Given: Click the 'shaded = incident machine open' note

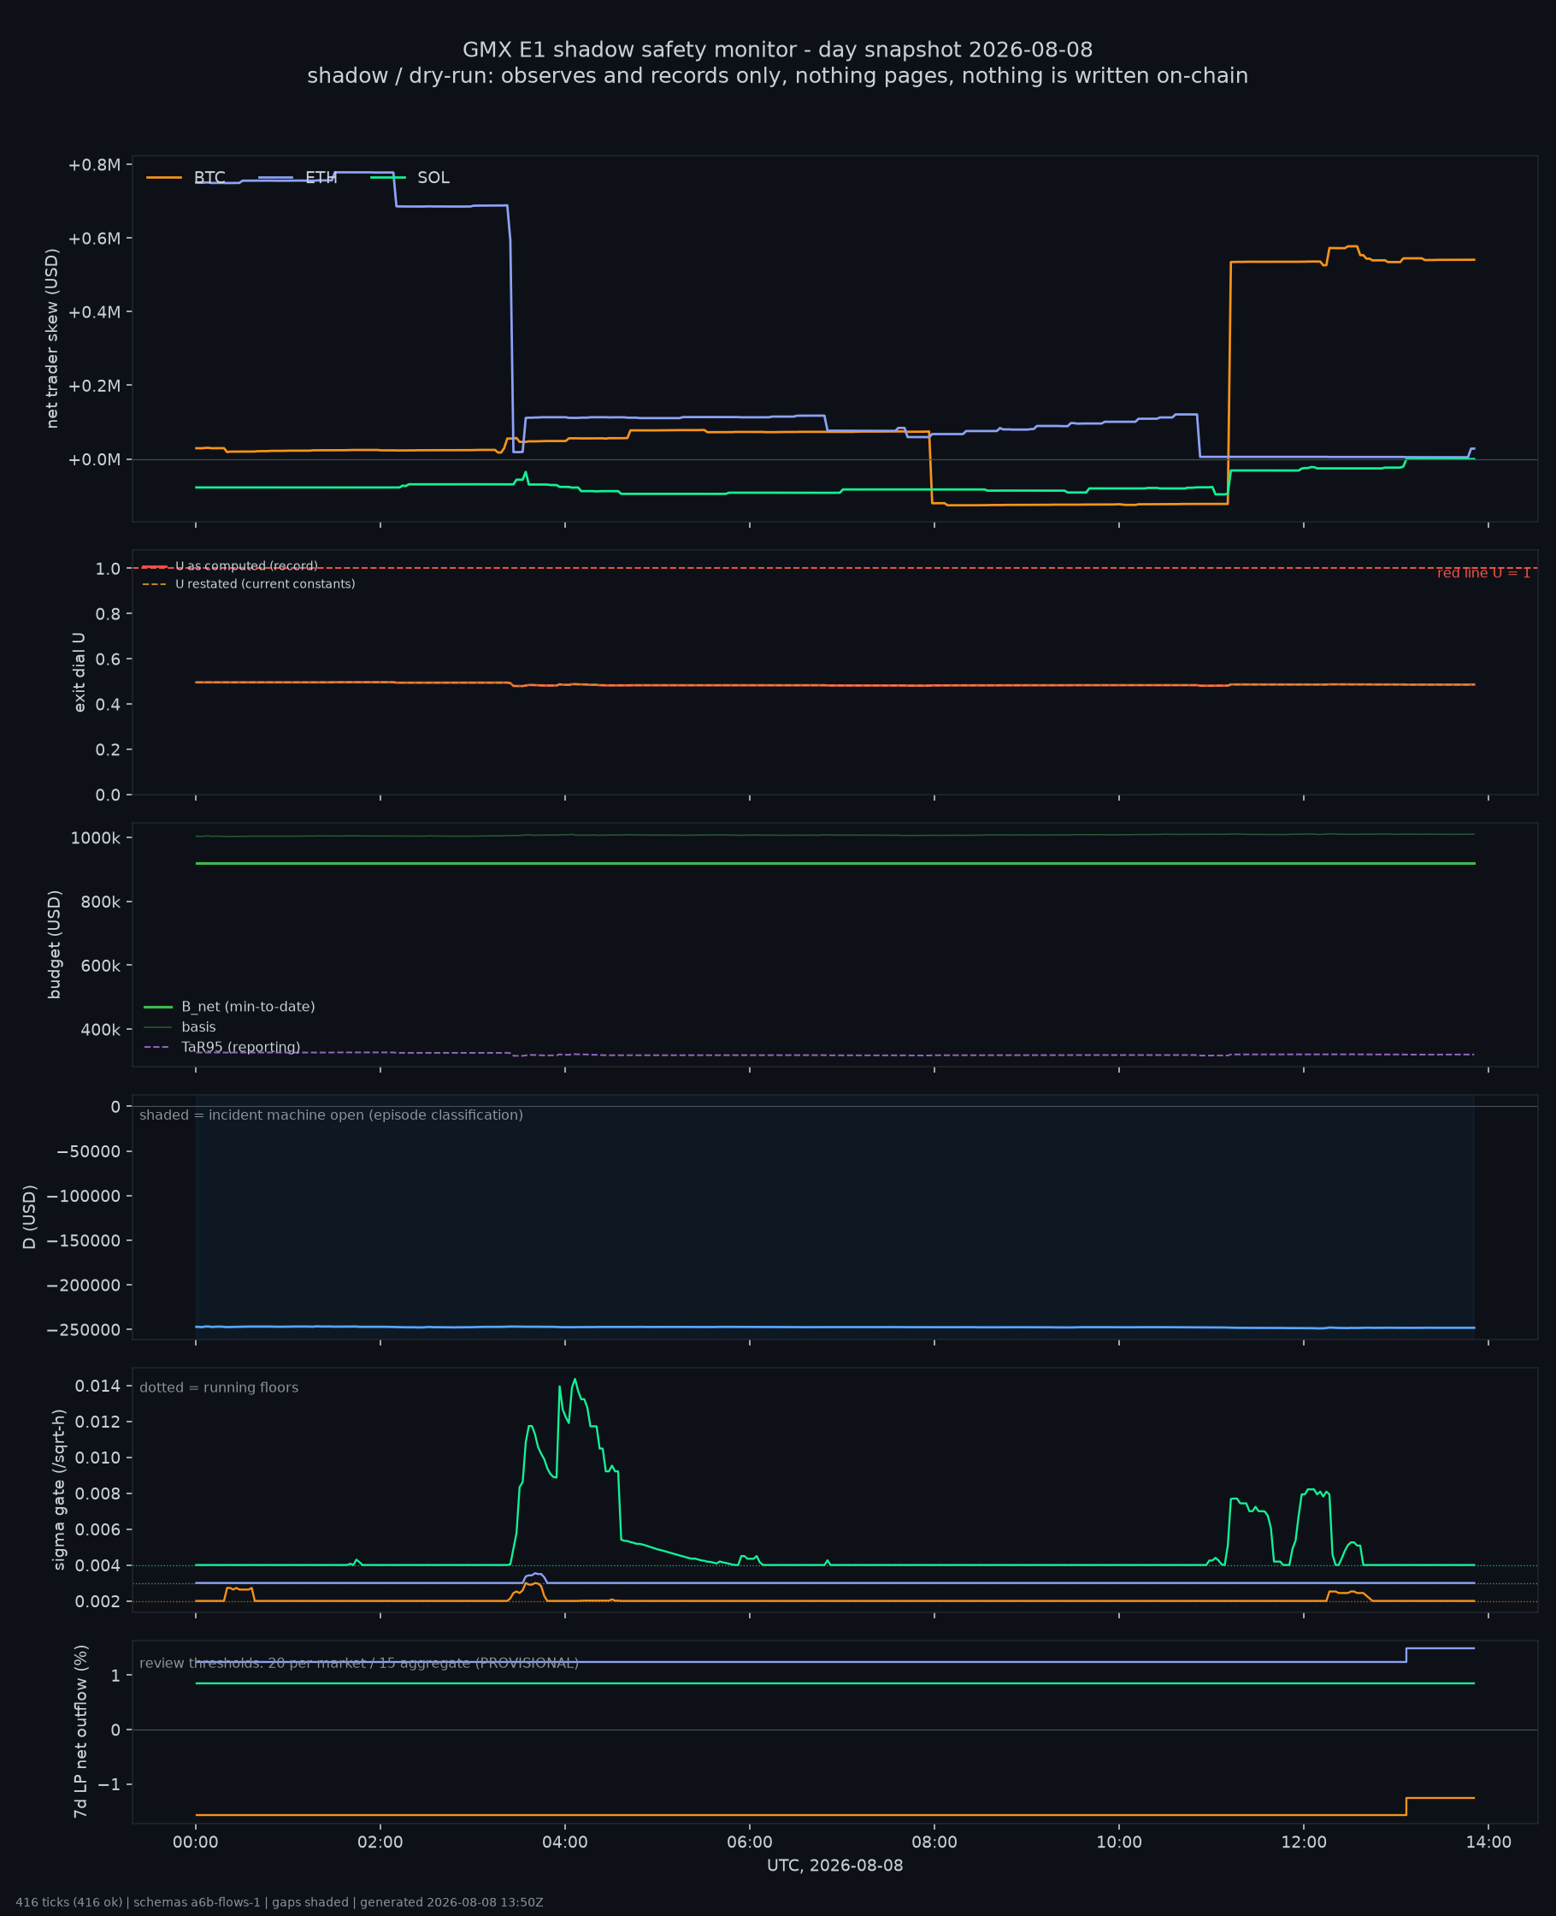Looking at the screenshot, I should tap(331, 1115).
